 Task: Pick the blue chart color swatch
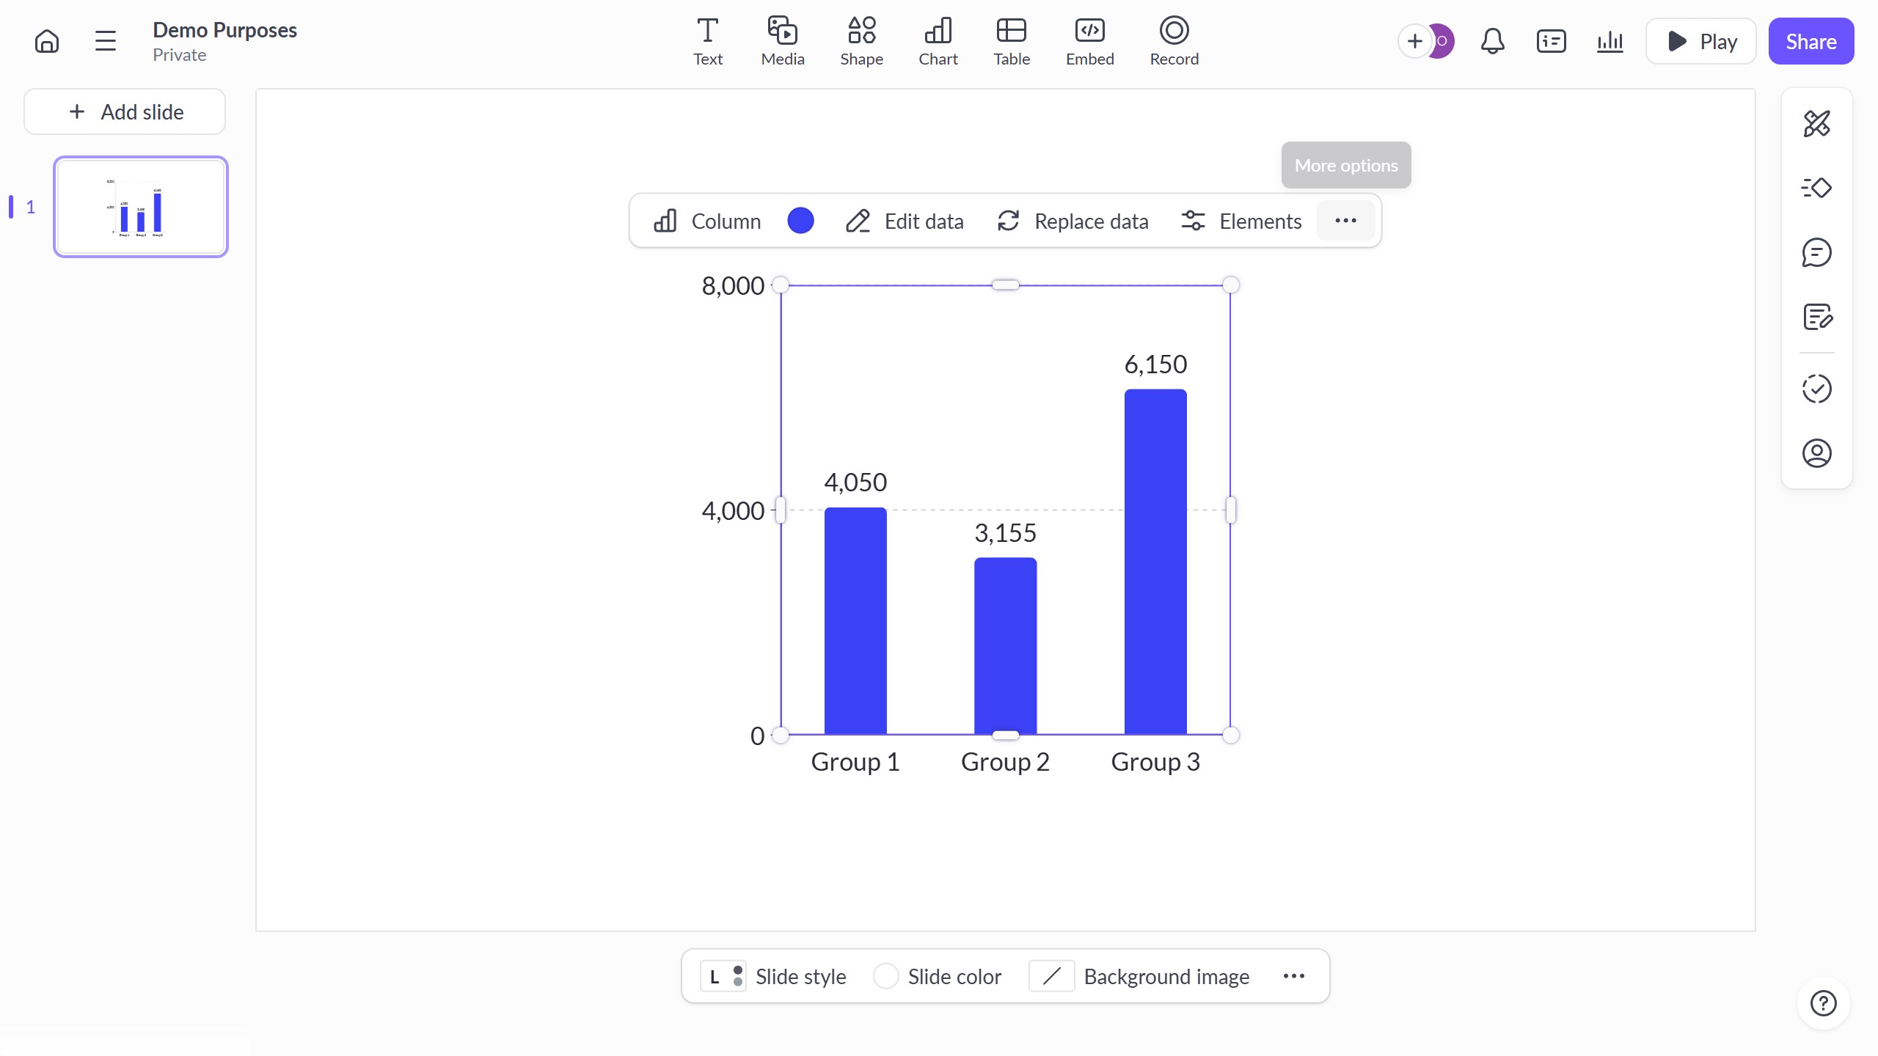click(x=800, y=221)
